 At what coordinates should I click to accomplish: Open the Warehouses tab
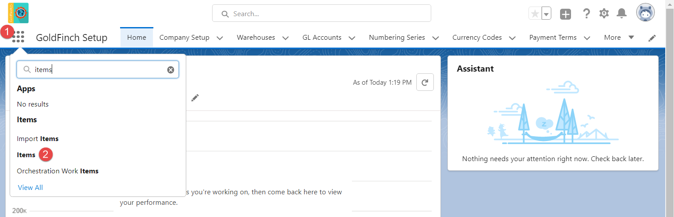(x=256, y=38)
